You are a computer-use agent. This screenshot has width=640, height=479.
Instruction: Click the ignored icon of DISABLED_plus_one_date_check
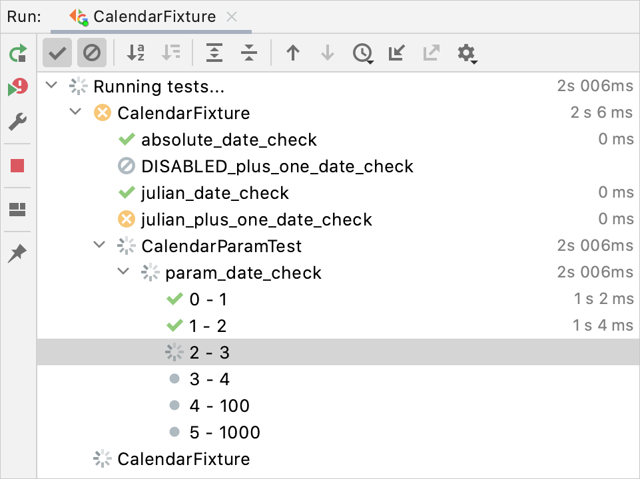click(x=127, y=166)
